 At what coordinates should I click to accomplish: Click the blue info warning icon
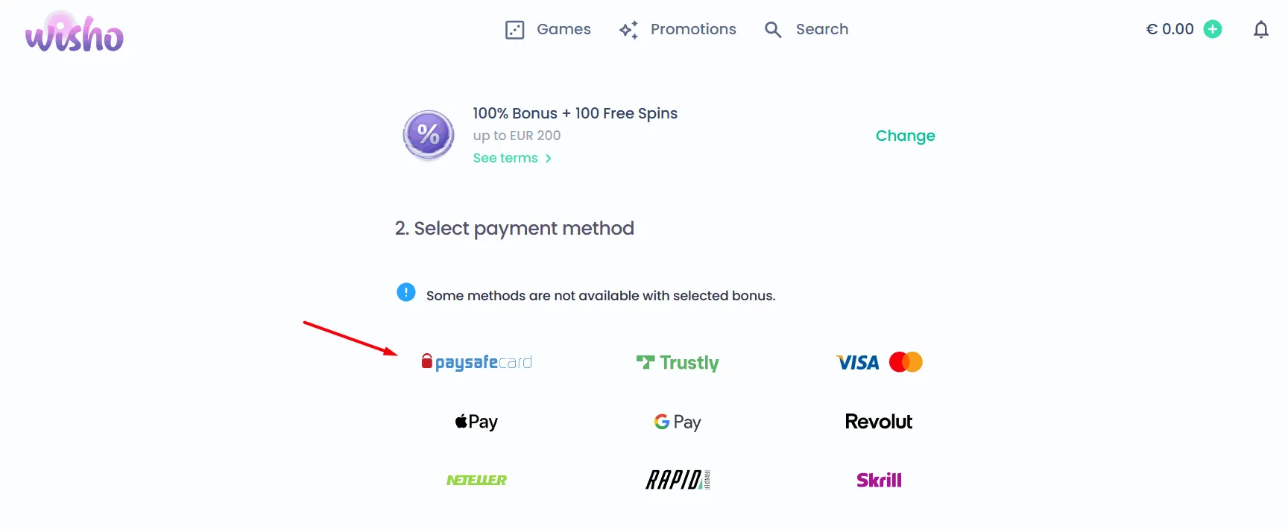(x=405, y=292)
